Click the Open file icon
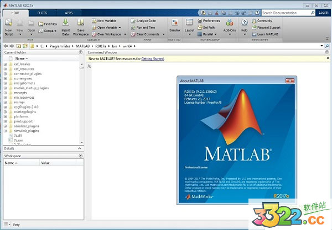This screenshot has width=332, height=230. pyautogui.click(x=31, y=23)
